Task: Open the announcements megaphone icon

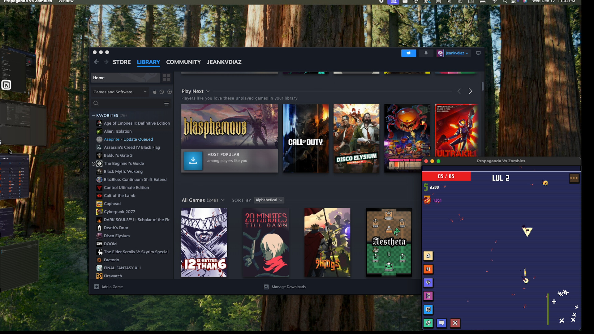Action: click(x=409, y=53)
